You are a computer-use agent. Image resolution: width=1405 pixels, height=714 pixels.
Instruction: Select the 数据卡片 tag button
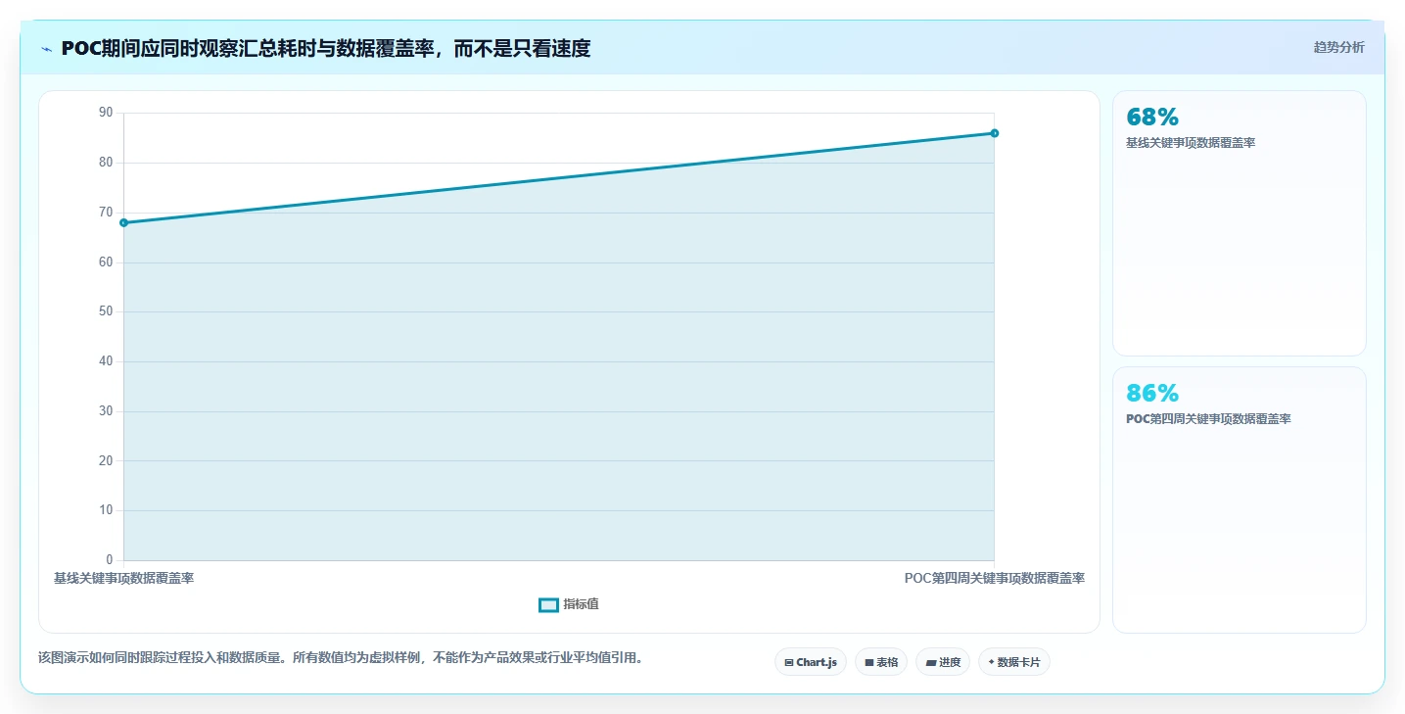click(1013, 662)
